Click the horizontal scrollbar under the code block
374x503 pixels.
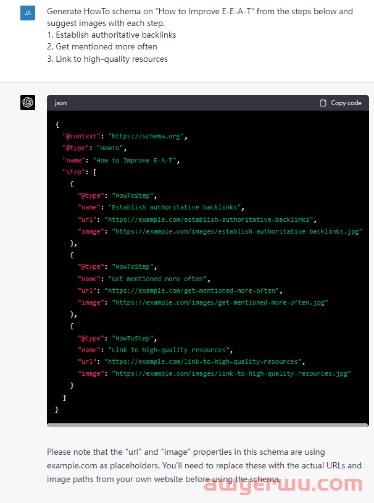click(207, 425)
